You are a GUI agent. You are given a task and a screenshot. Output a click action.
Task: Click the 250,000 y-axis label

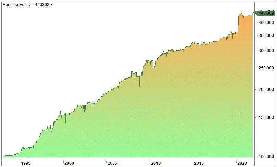[x=266, y=68]
